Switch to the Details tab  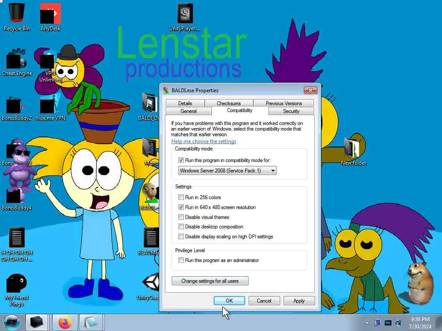185,103
